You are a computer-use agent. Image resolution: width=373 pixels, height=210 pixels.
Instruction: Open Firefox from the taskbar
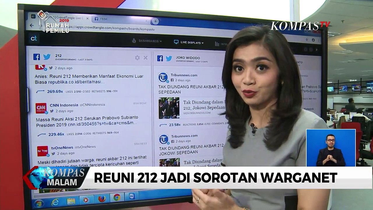pyautogui.click(x=102, y=199)
